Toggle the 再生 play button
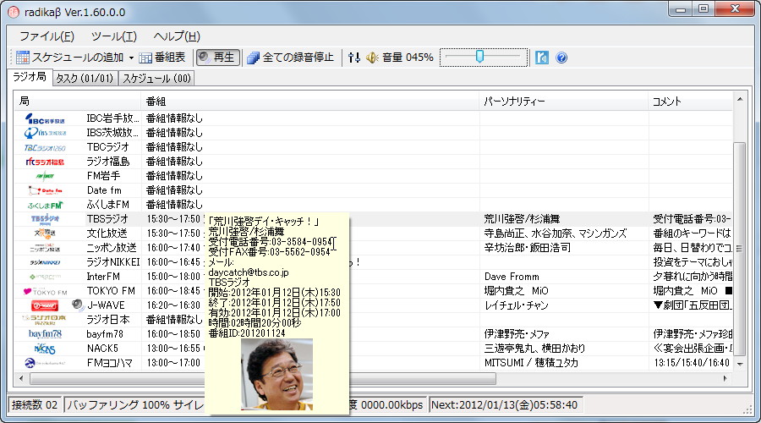Screen dimensions: 761x423 217,58
